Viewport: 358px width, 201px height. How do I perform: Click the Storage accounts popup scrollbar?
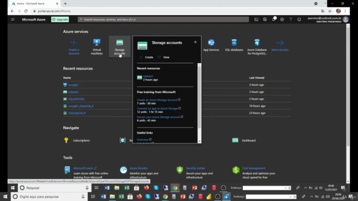[x=199, y=97]
